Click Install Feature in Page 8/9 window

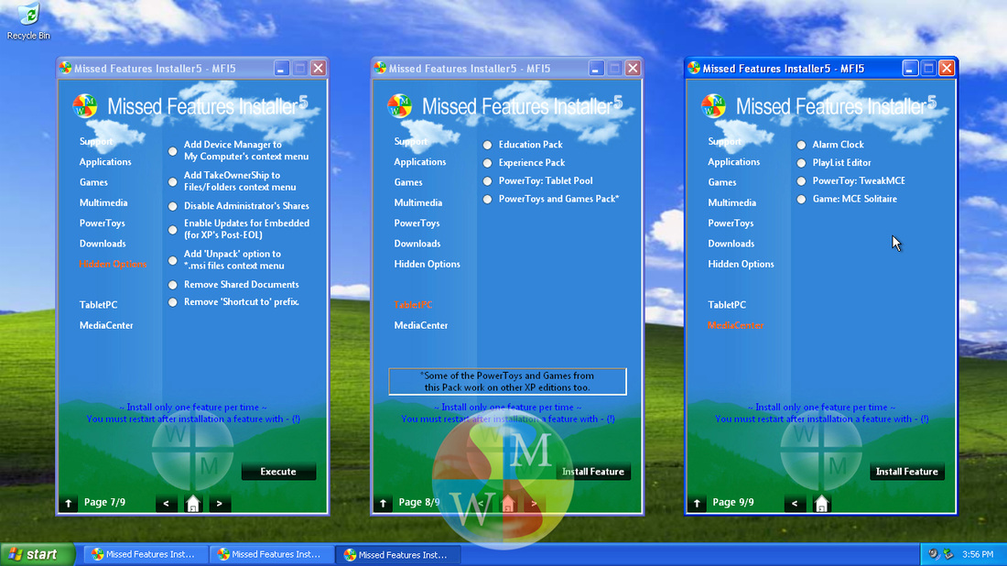(593, 472)
